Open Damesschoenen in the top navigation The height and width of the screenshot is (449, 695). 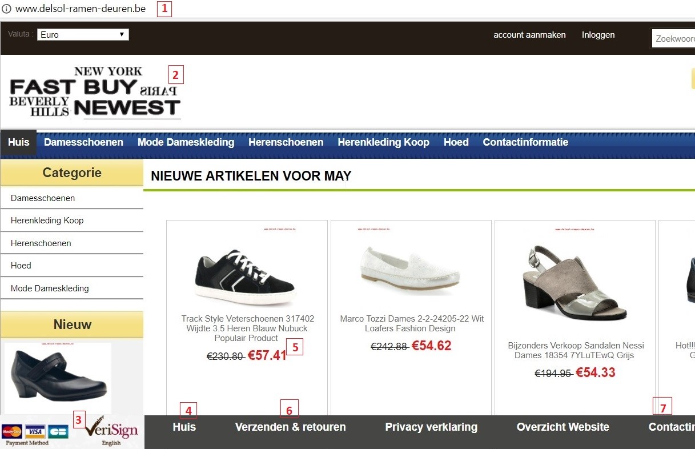(x=83, y=142)
